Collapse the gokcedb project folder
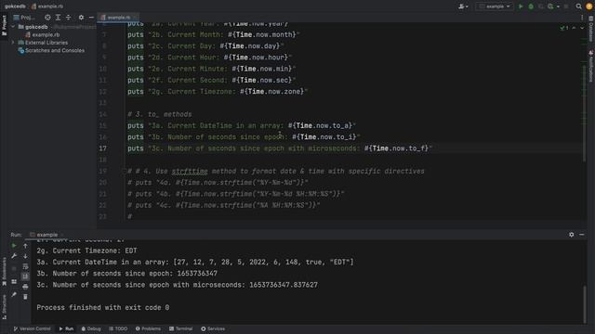The image size is (595, 334). [13, 27]
